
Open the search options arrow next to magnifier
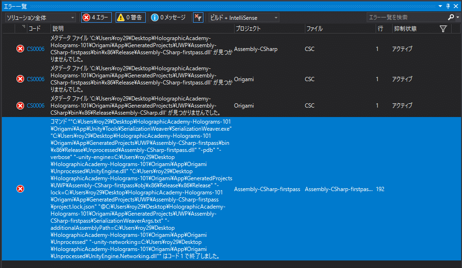[458, 17]
